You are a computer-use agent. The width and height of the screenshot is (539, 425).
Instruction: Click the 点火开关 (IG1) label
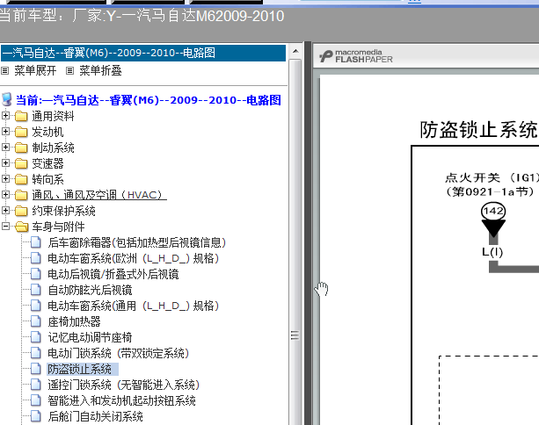[491, 177]
